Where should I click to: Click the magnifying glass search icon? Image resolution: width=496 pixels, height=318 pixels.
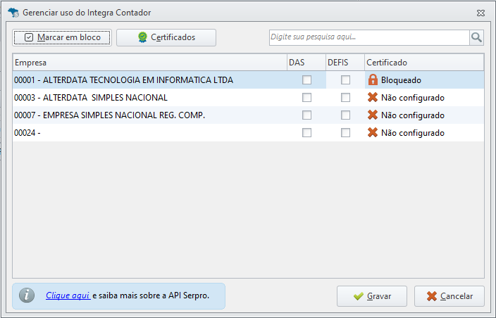(x=477, y=37)
